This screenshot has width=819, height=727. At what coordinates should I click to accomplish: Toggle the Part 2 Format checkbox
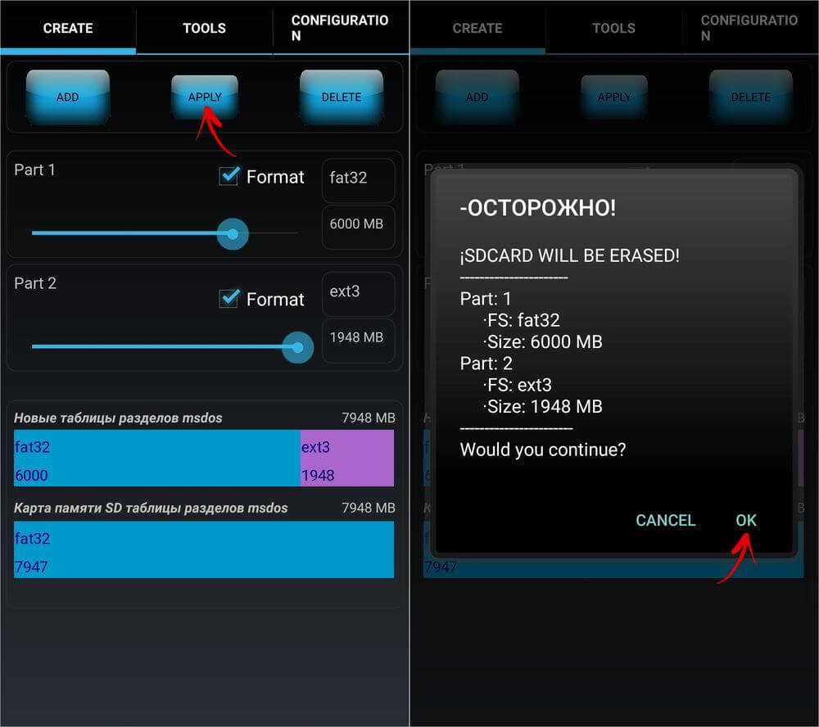click(x=229, y=298)
